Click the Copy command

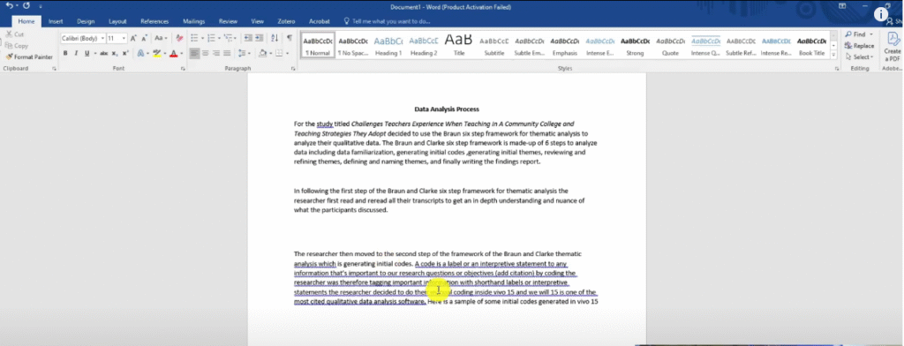tap(17, 46)
